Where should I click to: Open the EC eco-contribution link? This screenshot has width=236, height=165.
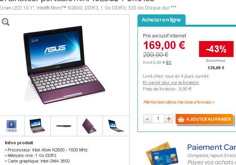(x=169, y=63)
